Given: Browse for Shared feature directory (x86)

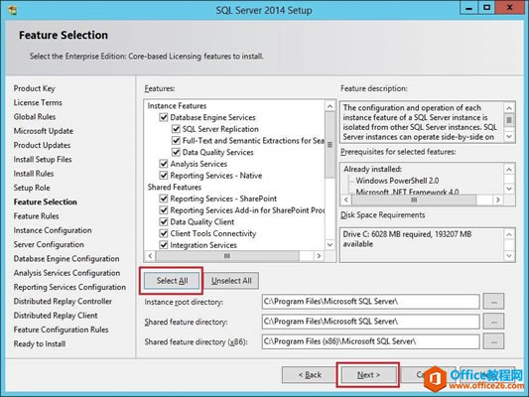Looking at the screenshot, I should tap(493, 341).
